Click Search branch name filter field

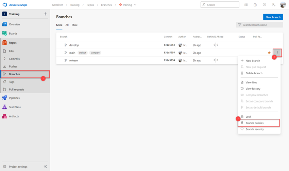click(x=259, y=25)
